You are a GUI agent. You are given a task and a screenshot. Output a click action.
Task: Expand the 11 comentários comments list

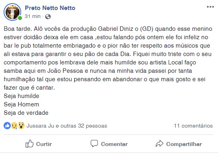click(x=193, y=126)
